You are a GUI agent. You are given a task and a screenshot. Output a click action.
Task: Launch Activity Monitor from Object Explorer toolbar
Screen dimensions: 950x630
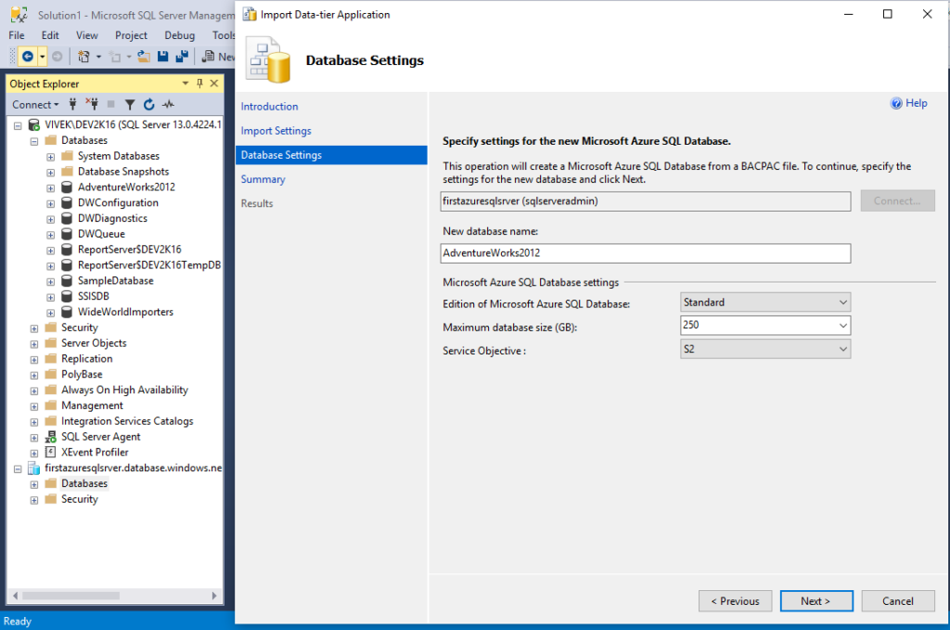pos(168,104)
